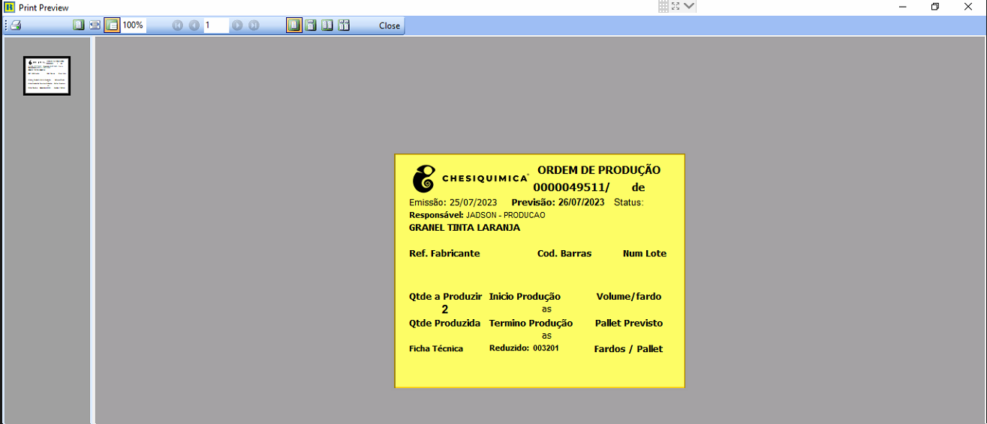Click 'Ficha Técnica' label
Screen dimensions: 987x424
click(x=436, y=348)
